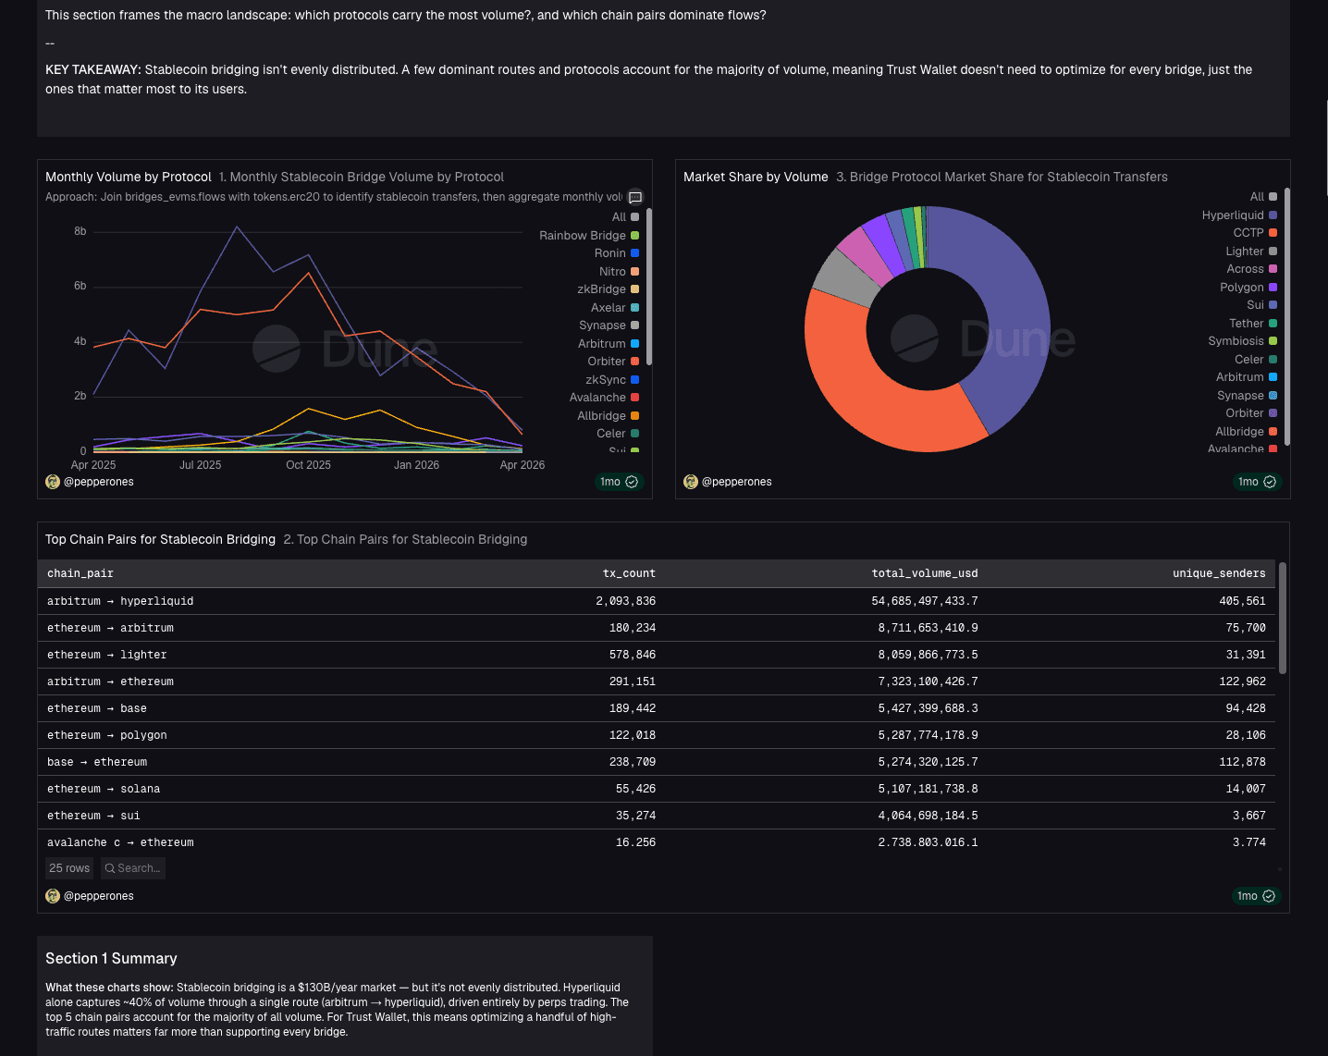
Task: Sort by the total_volume_usd column header
Action: [x=925, y=573]
